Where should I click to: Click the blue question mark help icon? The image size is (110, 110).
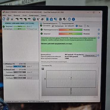(69, 19)
